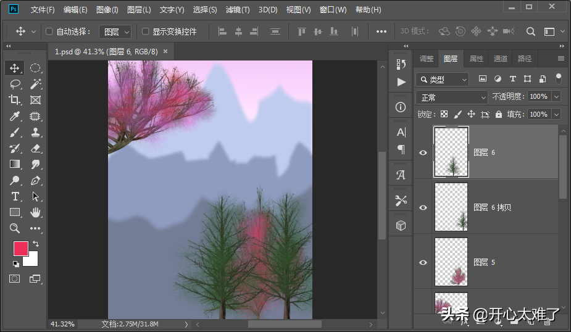
Task: Click the 41.32% zoom level field
Action: click(62, 324)
